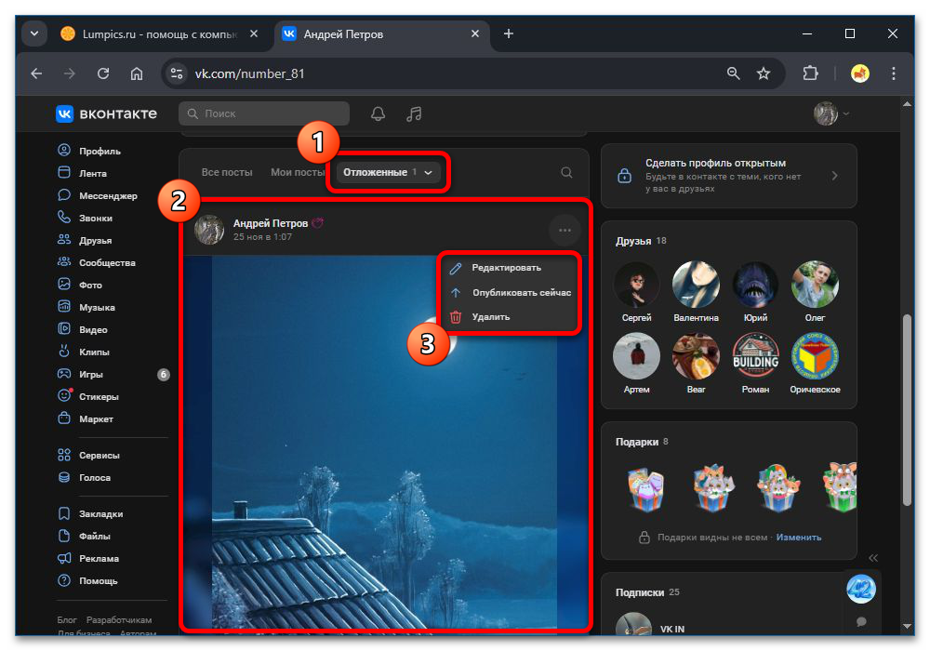Click the browser address bar URL

point(249,73)
